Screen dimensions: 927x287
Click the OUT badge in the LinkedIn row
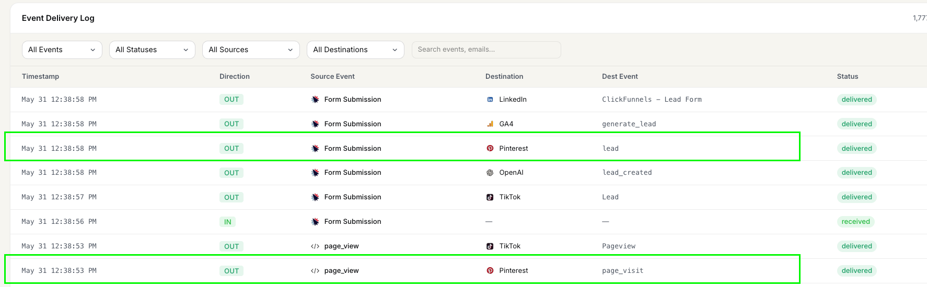(x=231, y=100)
